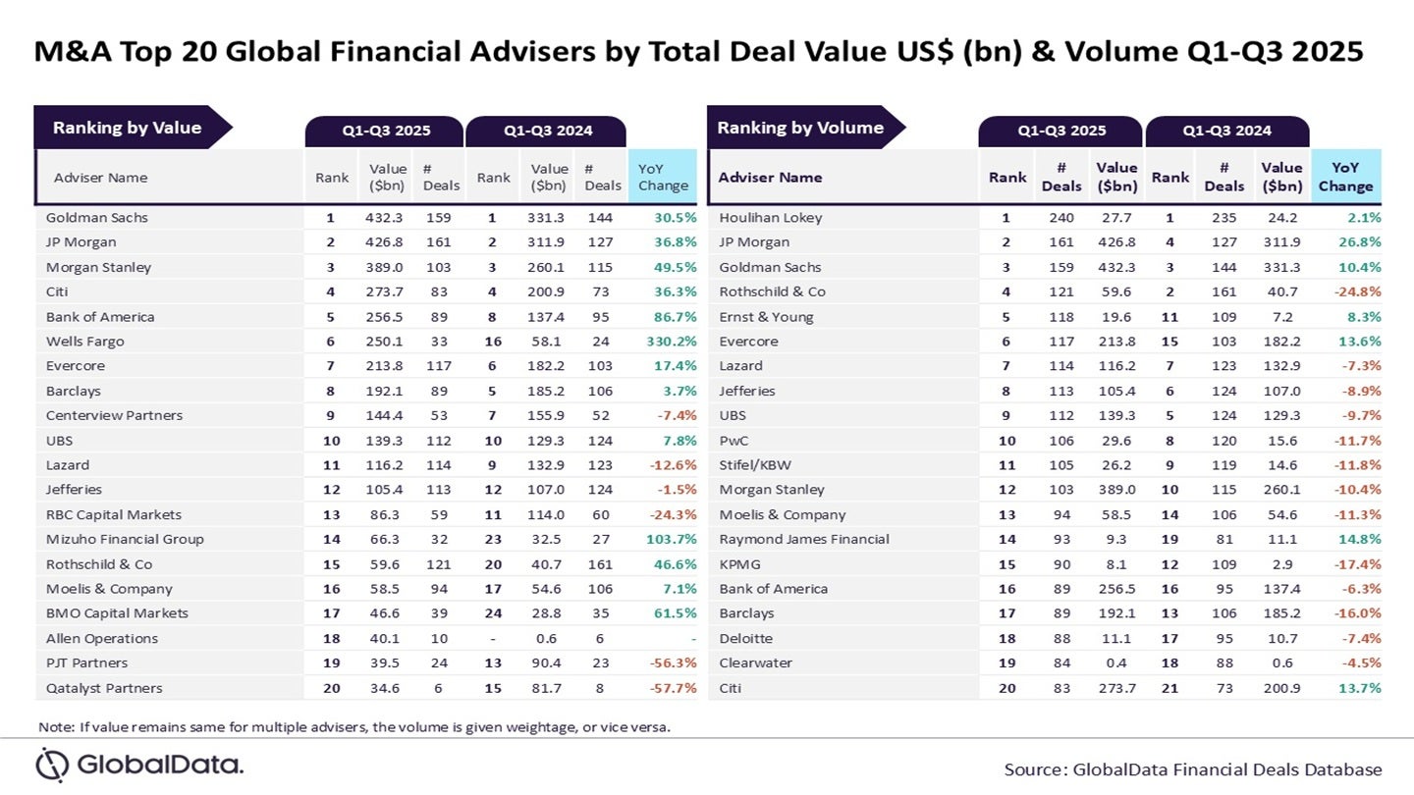The image size is (1414, 795).
Task: Select Mizuho Financial Group in the list
Action: (125, 539)
